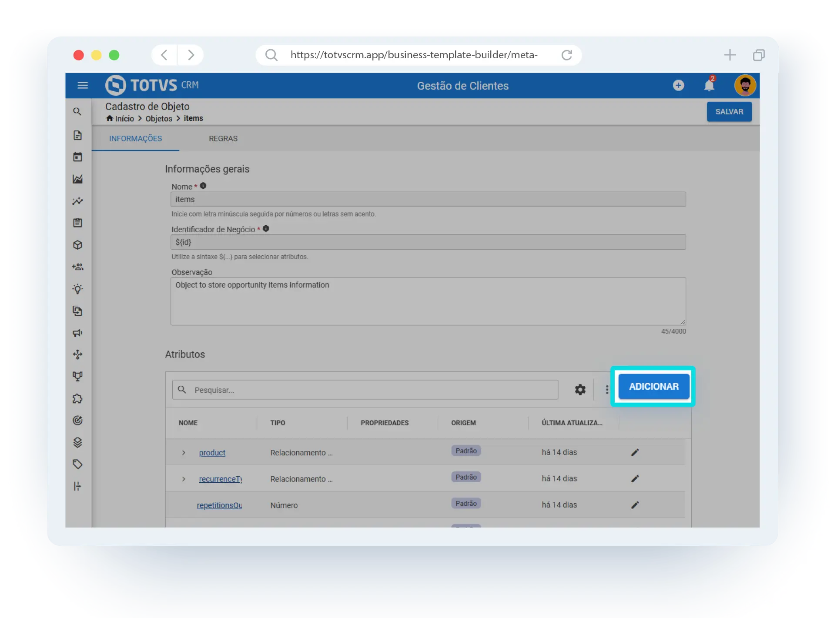Click 'há 14 dias' in repetitionsQu row
Viewport: 834px width, 618px height.
[x=559, y=505]
